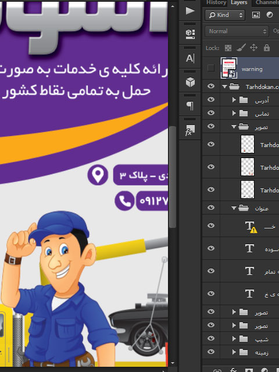
Task: Select the زمینه group name
Action: click(262, 353)
